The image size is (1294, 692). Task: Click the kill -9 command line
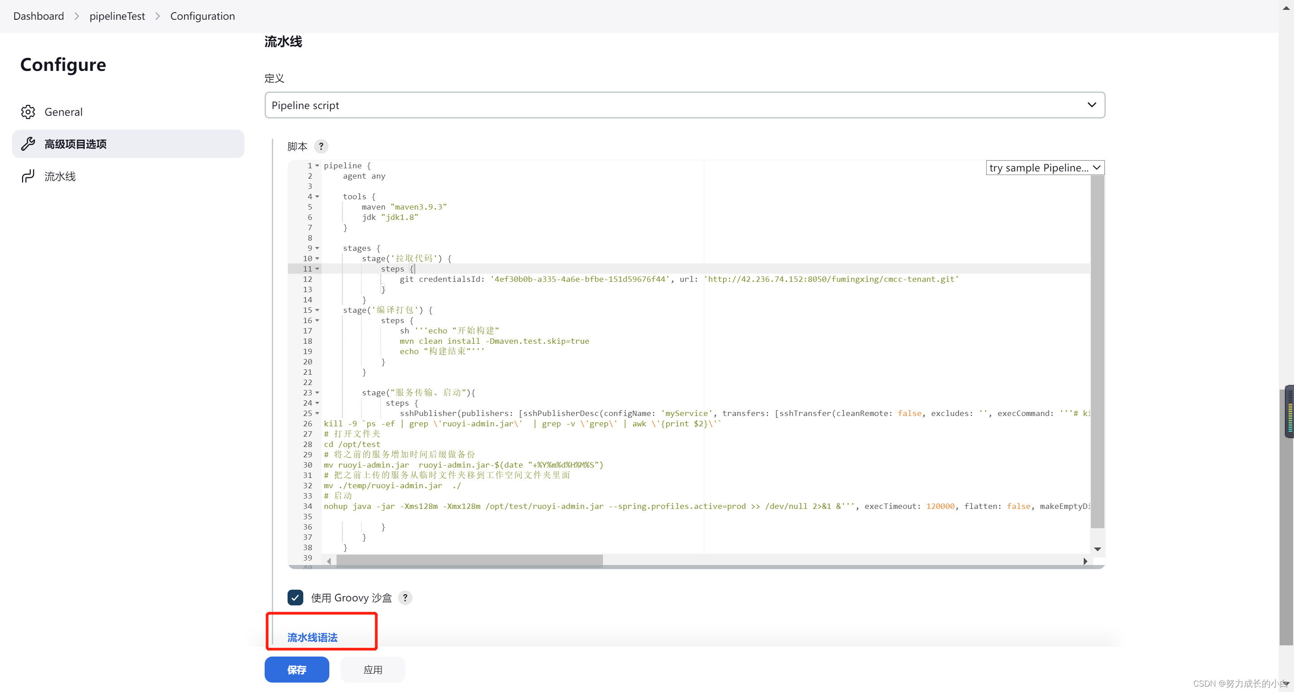click(523, 424)
